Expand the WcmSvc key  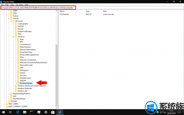[16, 76]
